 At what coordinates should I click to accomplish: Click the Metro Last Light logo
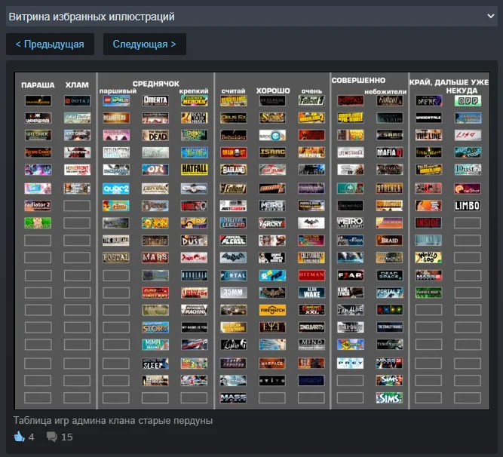pos(351,223)
